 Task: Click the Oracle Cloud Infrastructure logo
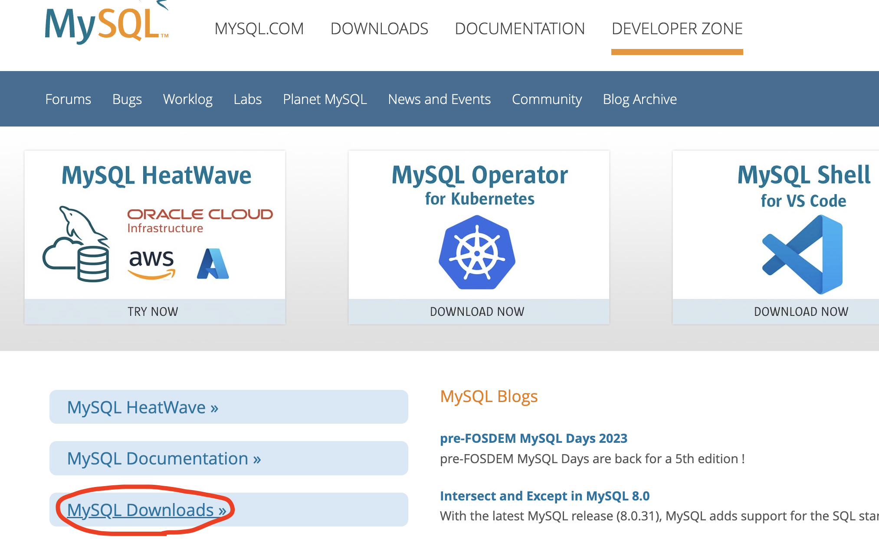tap(200, 220)
